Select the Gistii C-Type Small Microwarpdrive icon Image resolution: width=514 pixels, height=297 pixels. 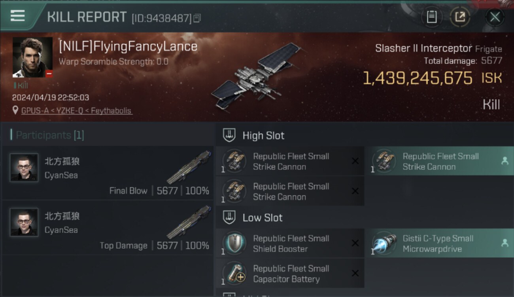384,244
